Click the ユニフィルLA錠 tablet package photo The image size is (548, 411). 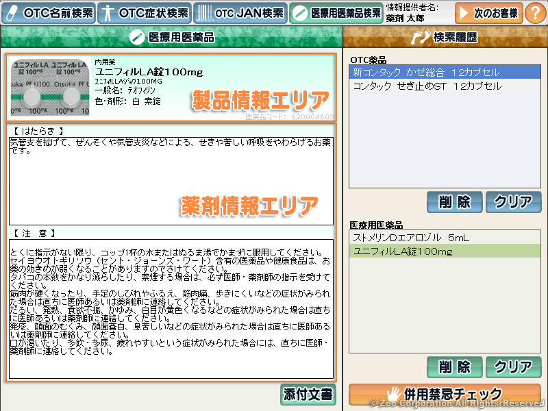[x=50, y=87]
